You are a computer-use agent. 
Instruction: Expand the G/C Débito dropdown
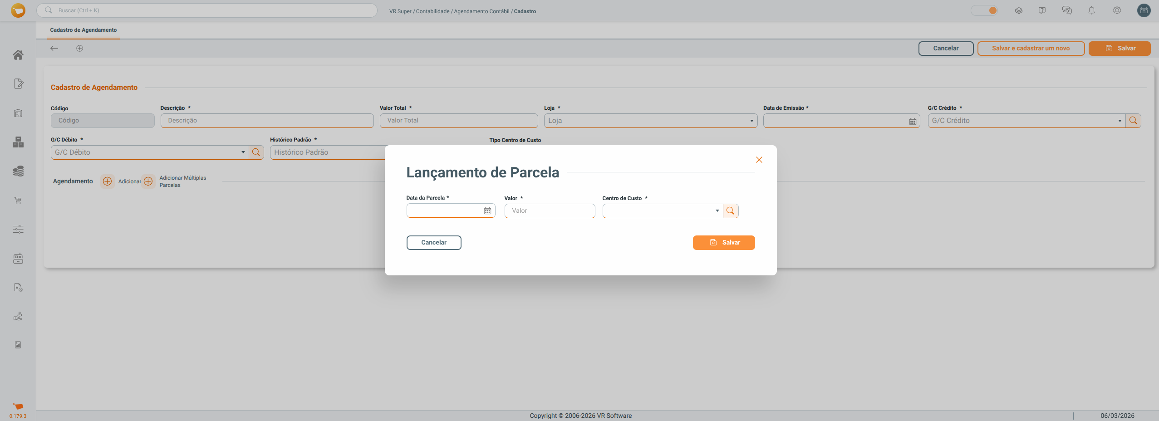click(243, 152)
